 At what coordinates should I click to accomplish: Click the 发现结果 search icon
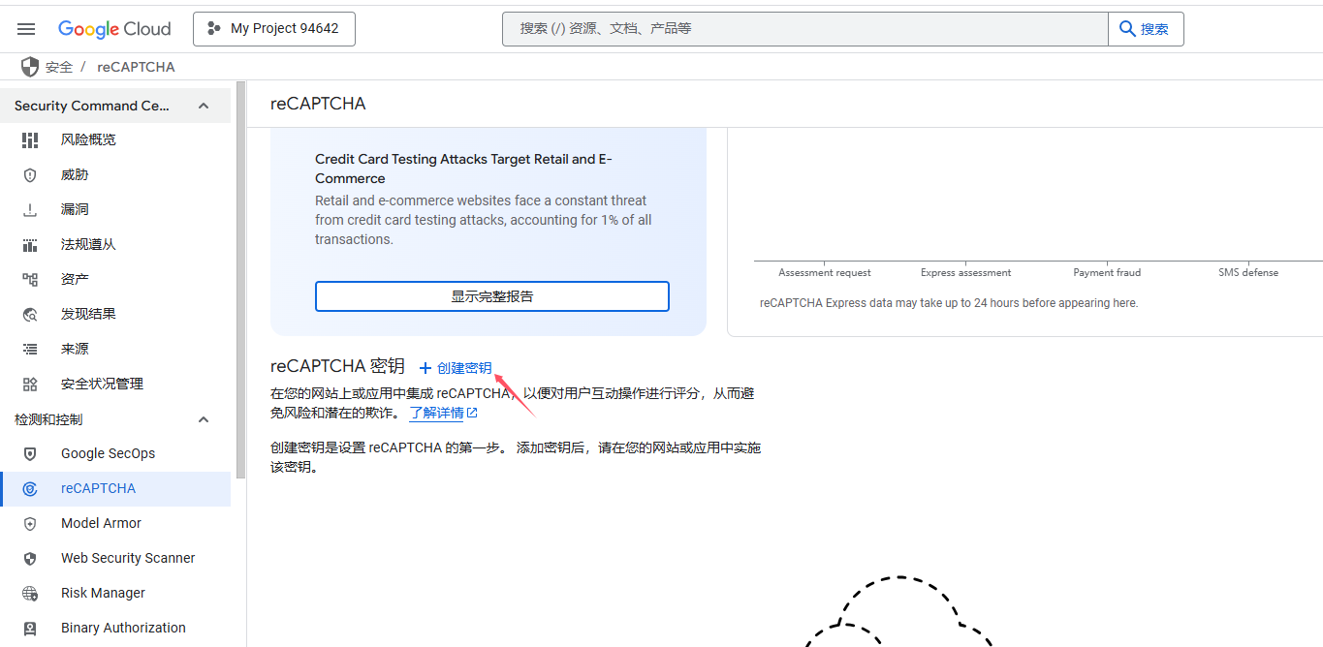point(30,314)
